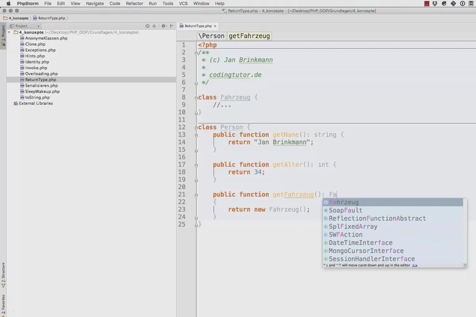Screen dimensions: 476x317
Task: Collapse the 4_konzepte folder tree
Action: 10,32
